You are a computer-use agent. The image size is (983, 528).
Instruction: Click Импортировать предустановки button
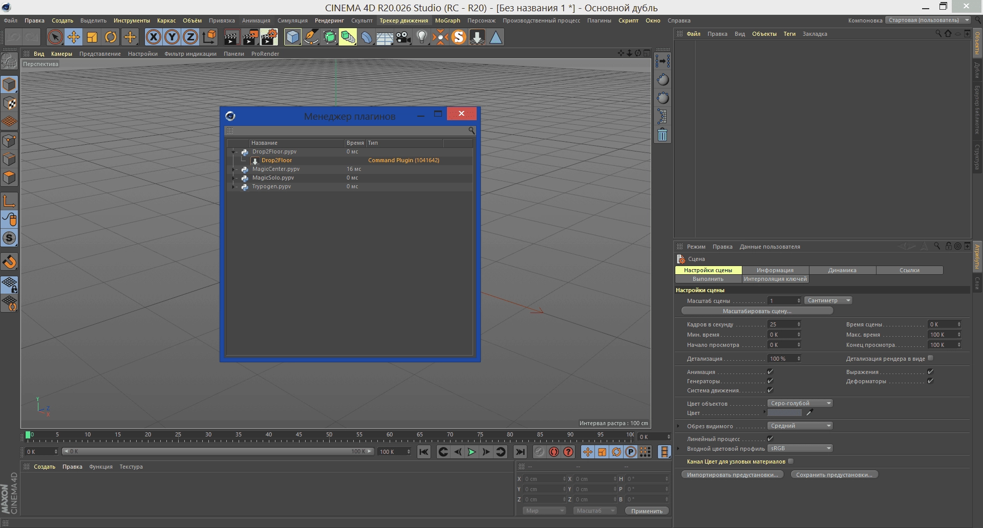click(x=732, y=475)
